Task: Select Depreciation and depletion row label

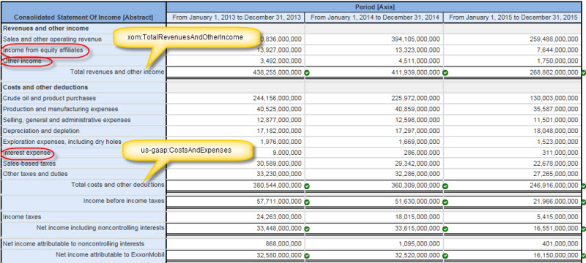Action: (x=41, y=131)
